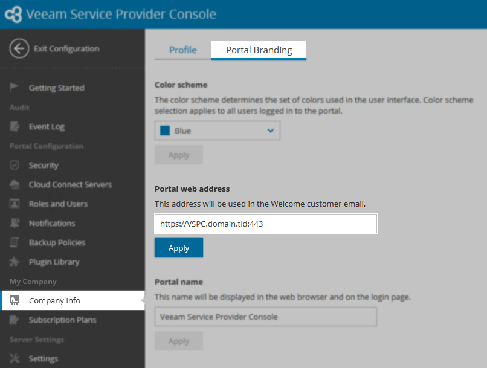Click the My Company section label
This screenshot has height=368, width=487.
tap(33, 282)
